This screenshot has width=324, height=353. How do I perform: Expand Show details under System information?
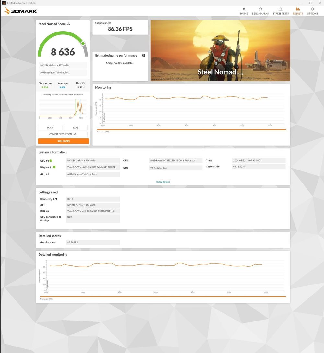(x=163, y=182)
